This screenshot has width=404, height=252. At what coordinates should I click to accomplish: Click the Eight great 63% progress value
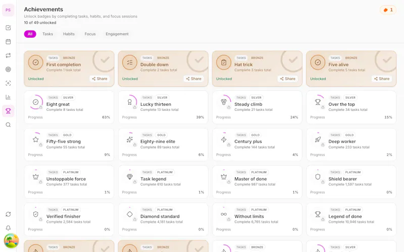point(106,117)
